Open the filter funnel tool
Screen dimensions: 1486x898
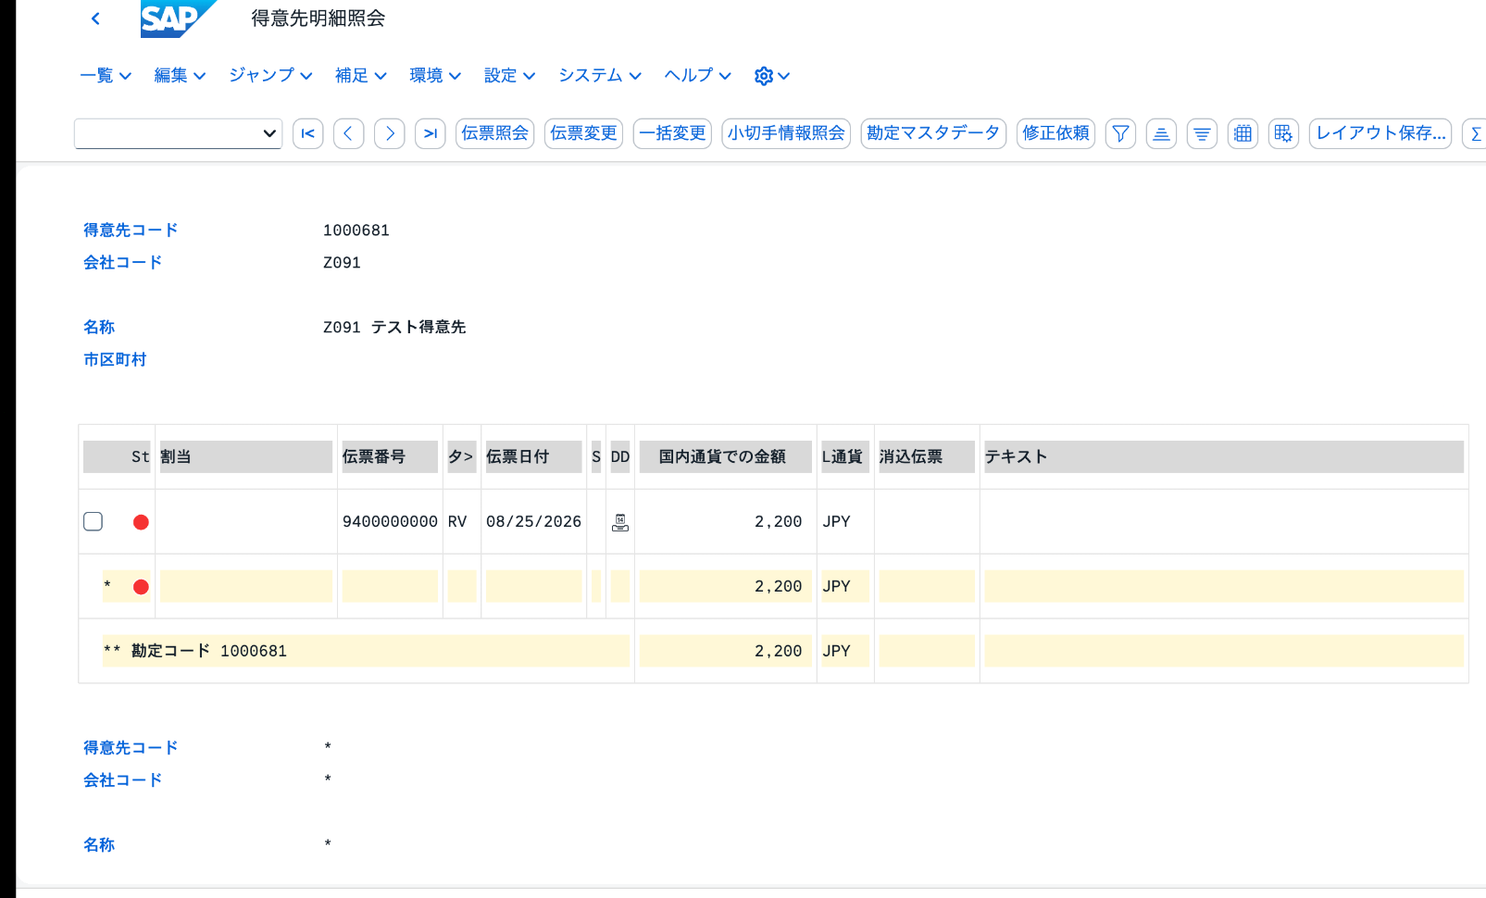1120,133
